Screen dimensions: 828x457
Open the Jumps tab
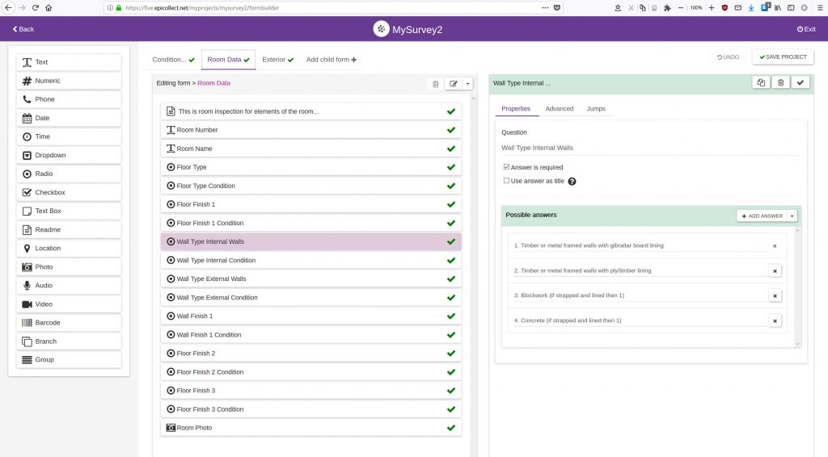[x=596, y=109]
